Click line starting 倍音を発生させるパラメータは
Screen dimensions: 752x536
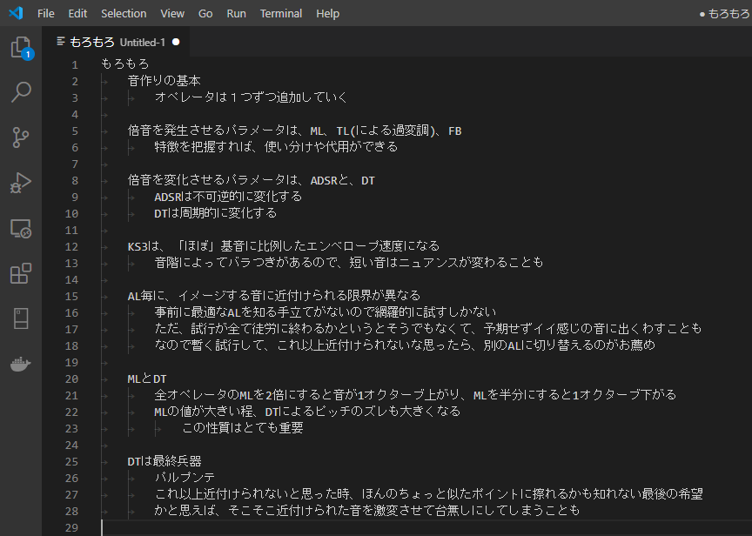click(294, 131)
